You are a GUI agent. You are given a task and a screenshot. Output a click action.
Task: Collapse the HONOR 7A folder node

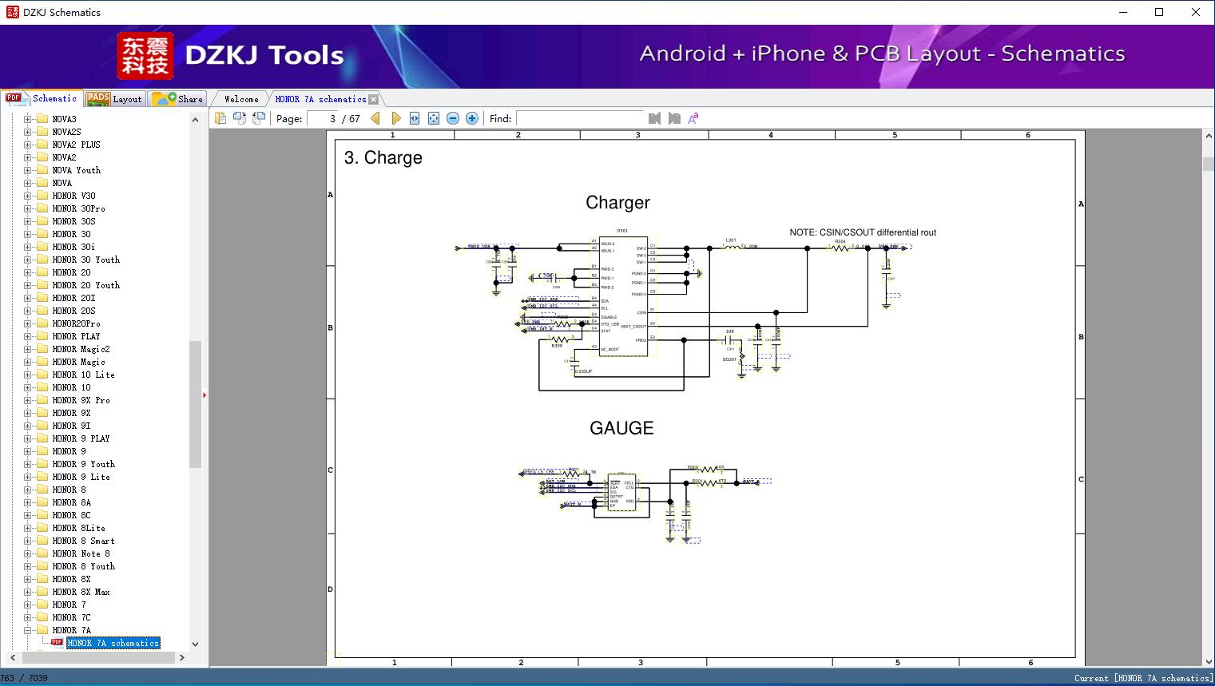tap(28, 630)
